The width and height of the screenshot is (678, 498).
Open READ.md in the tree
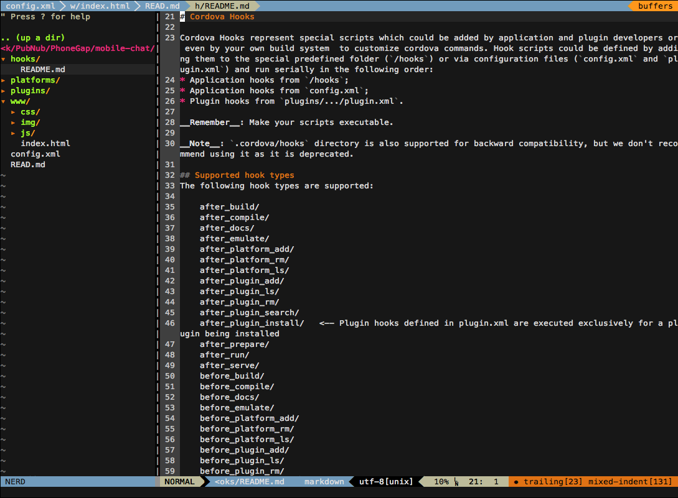[x=27, y=165]
